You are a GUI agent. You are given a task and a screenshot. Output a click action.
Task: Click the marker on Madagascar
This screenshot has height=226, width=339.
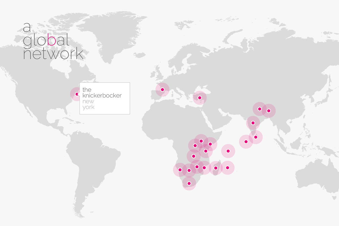click(216, 168)
